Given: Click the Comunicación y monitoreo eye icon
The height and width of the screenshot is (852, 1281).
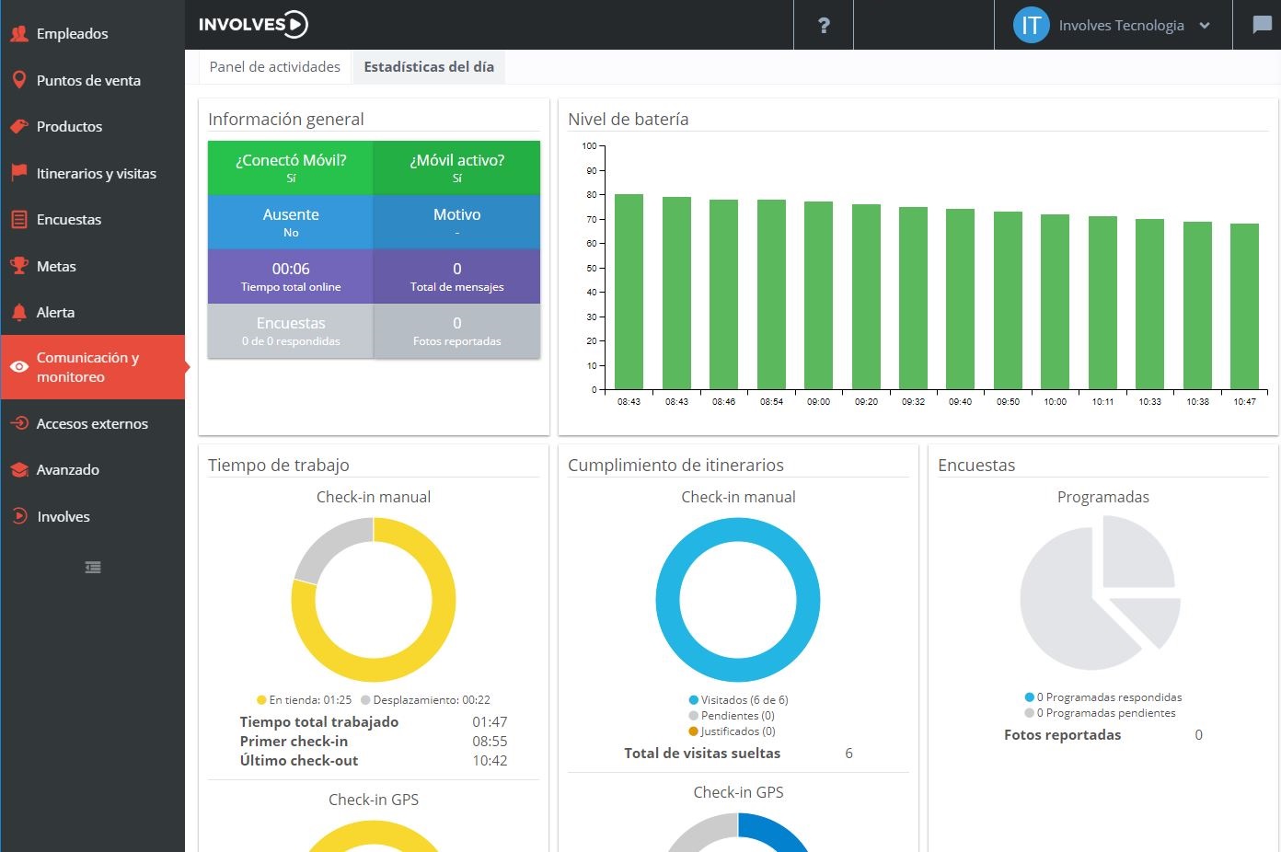Looking at the screenshot, I should pos(18,367).
